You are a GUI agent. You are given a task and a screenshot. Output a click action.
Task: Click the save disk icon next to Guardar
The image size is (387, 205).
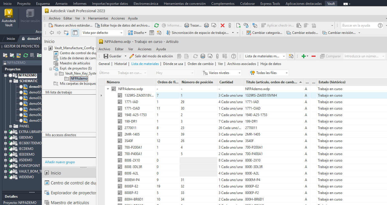point(106,56)
